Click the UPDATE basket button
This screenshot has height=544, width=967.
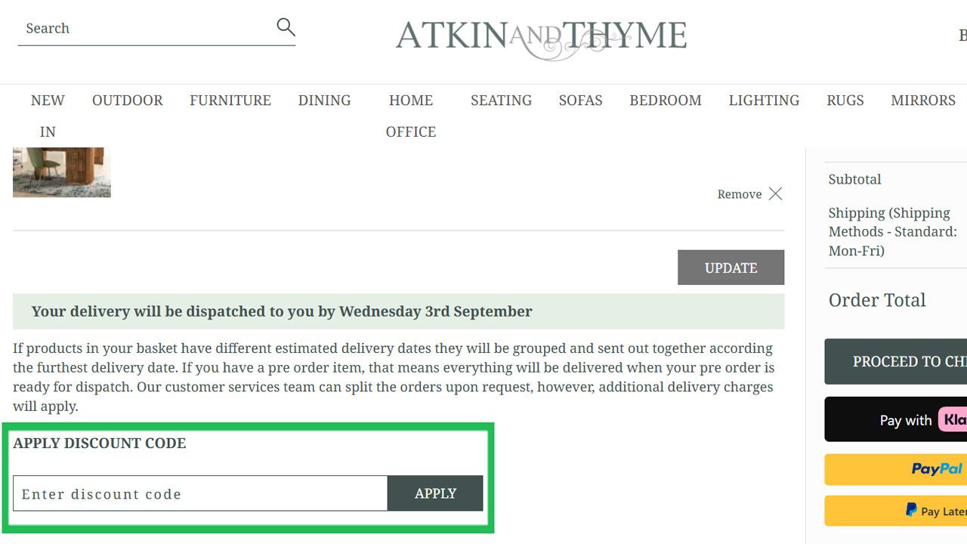tap(731, 267)
